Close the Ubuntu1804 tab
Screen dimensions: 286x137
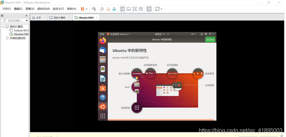click(x=97, y=18)
